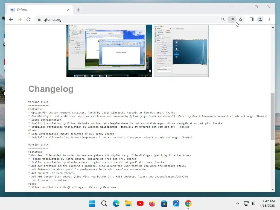Open the Chrome side panel
The height and width of the screenshot is (210, 280).
(x=252, y=19)
